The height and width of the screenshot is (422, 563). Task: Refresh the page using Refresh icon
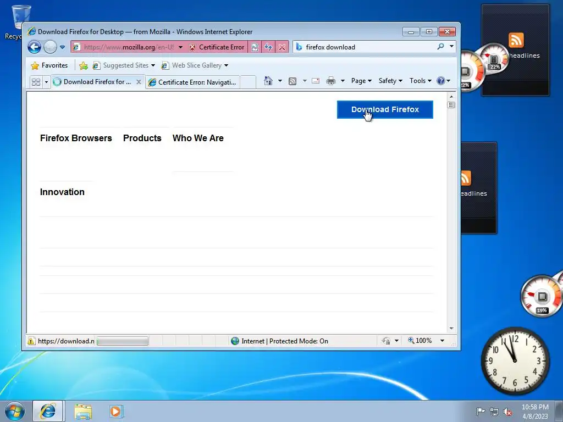click(268, 47)
